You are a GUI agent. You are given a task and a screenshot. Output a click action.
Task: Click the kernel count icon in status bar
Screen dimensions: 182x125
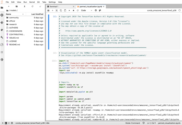(x=12, y=123)
